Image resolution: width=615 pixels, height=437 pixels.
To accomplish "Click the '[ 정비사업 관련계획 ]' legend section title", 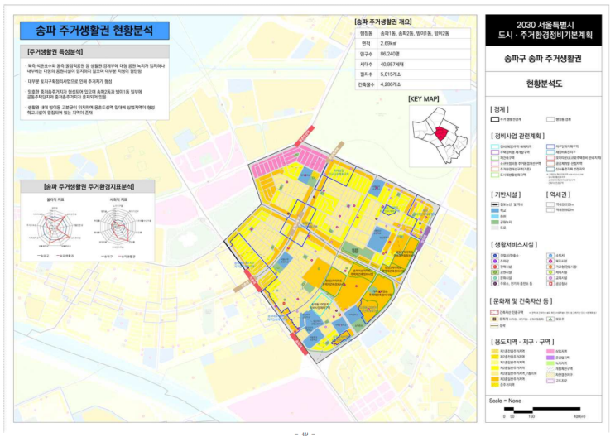I will pyautogui.click(x=517, y=136).
